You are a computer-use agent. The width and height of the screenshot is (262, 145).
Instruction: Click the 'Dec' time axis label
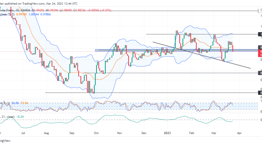coord(144,133)
